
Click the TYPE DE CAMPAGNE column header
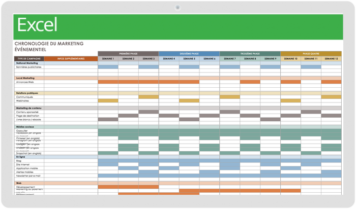tap(28, 58)
